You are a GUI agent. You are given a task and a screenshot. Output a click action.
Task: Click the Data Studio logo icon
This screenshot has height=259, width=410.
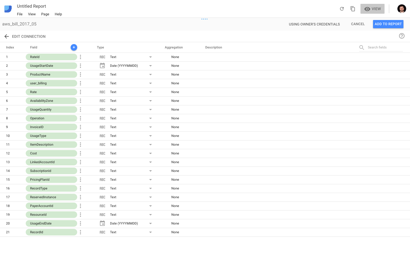point(8,9)
